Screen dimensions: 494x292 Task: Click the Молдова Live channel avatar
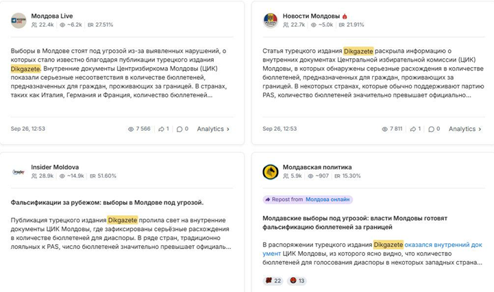click(18, 21)
